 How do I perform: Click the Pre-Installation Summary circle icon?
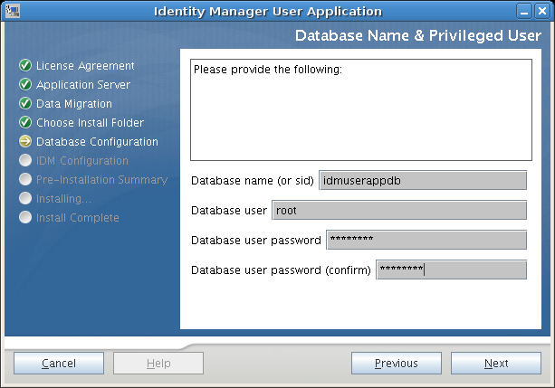[25, 180]
